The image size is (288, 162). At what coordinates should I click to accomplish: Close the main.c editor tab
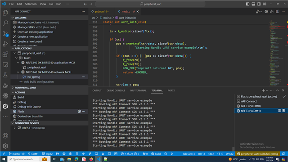(138, 12)
